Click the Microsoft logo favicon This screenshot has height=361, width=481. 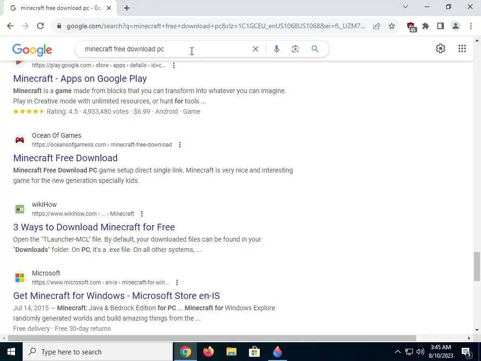pyautogui.click(x=20, y=278)
